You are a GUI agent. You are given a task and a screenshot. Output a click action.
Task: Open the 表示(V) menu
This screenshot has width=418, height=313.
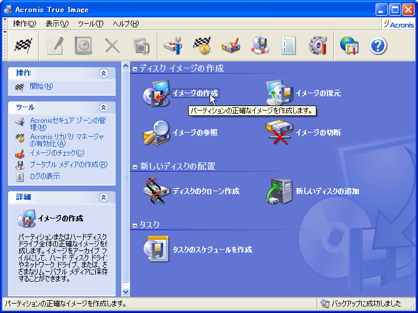click(x=57, y=24)
